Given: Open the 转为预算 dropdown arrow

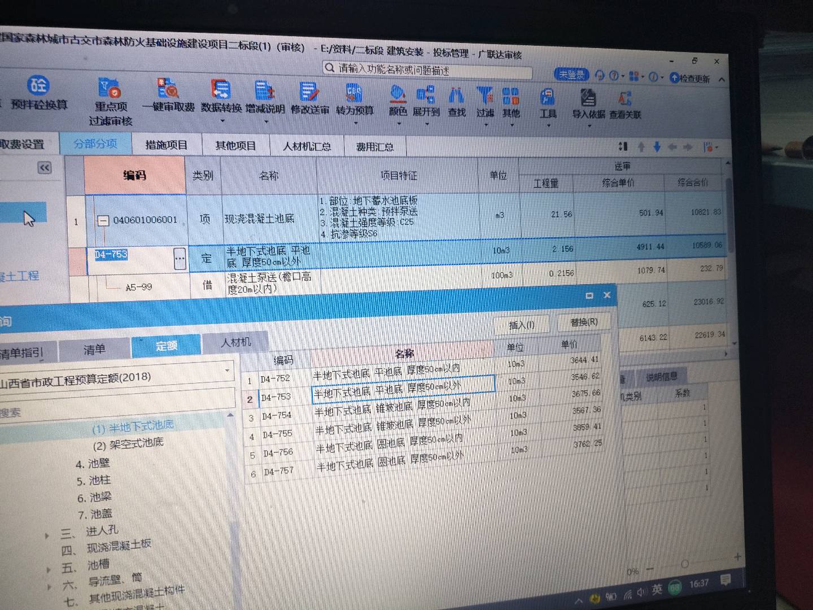Looking at the screenshot, I should click(x=355, y=122).
